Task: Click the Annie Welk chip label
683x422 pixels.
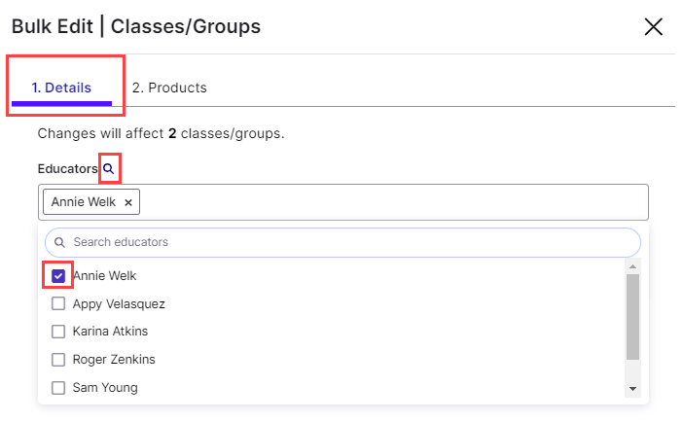Action: tap(84, 202)
